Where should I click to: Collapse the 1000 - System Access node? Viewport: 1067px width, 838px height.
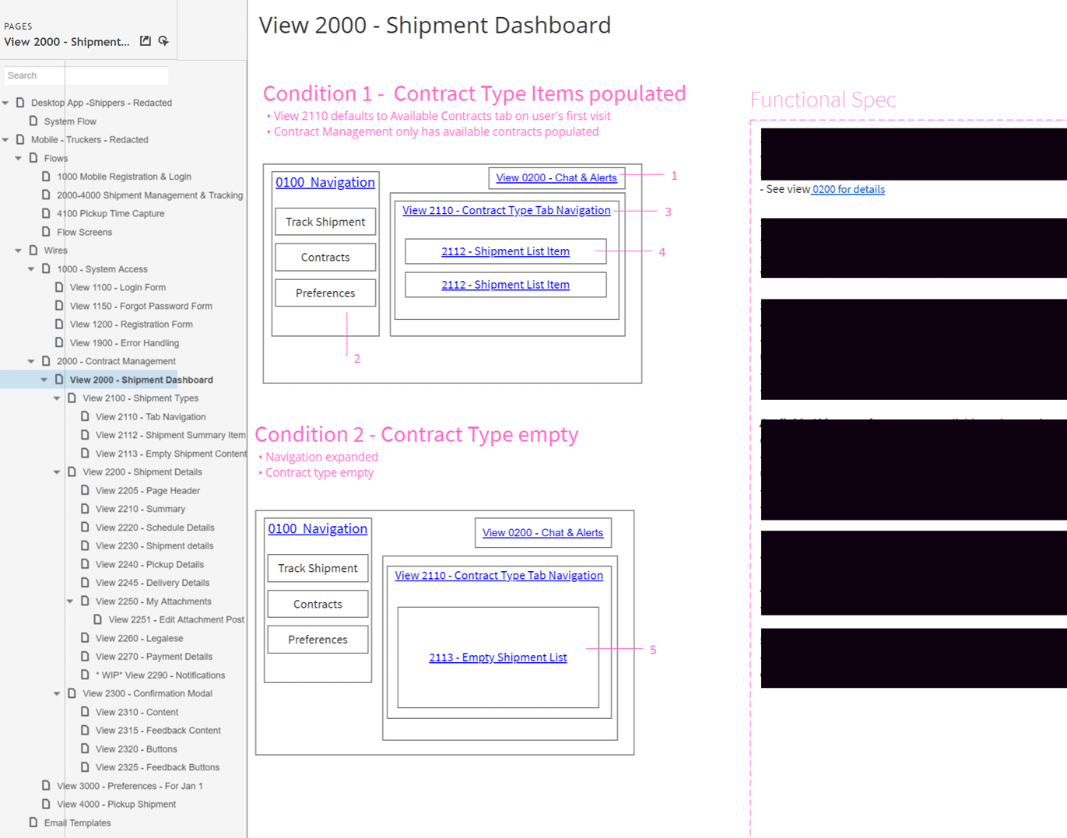pyautogui.click(x=31, y=269)
